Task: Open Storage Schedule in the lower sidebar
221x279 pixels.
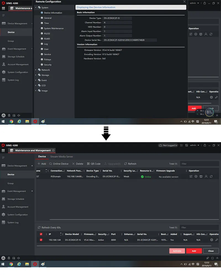Action: pos(16,199)
